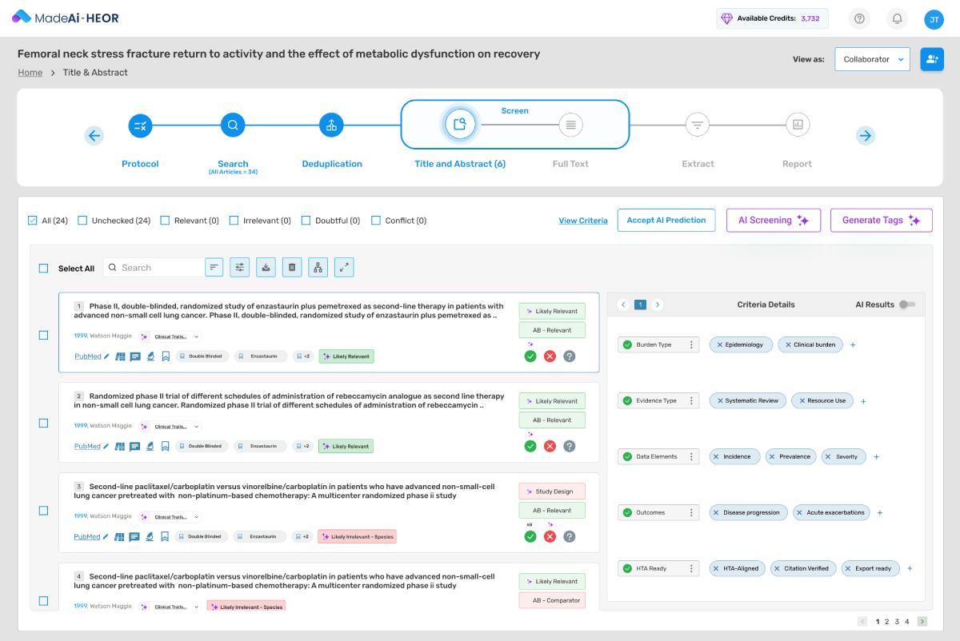Open the View Criteria link
The height and width of the screenshot is (641, 960).
582,221
